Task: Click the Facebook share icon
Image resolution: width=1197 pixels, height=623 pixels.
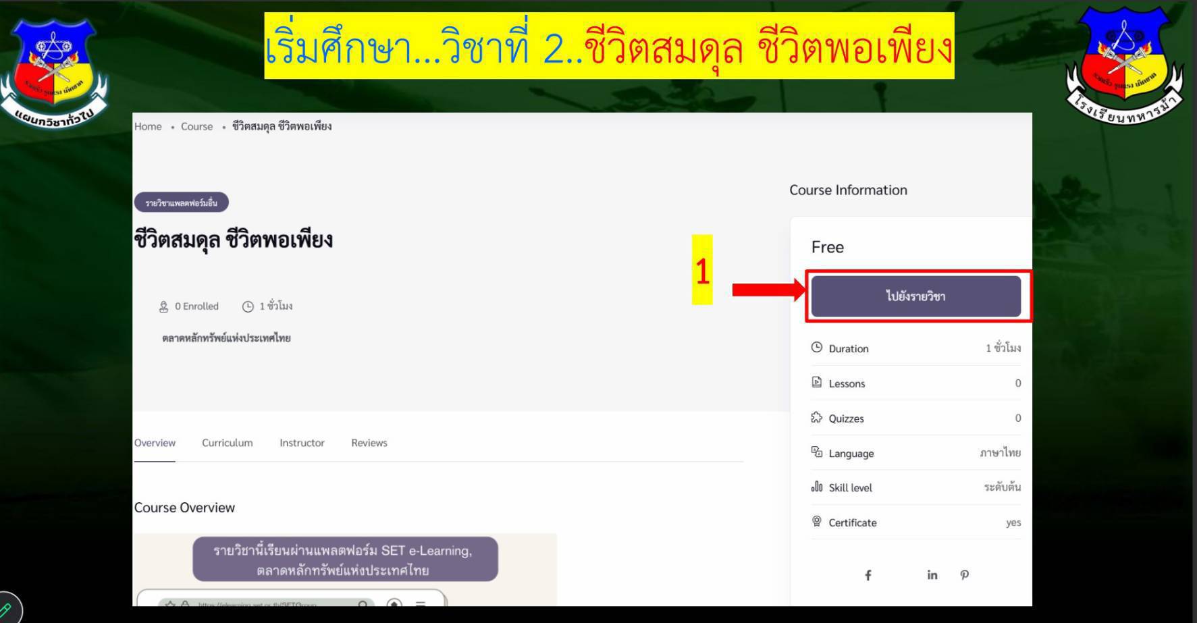Action: tap(868, 575)
